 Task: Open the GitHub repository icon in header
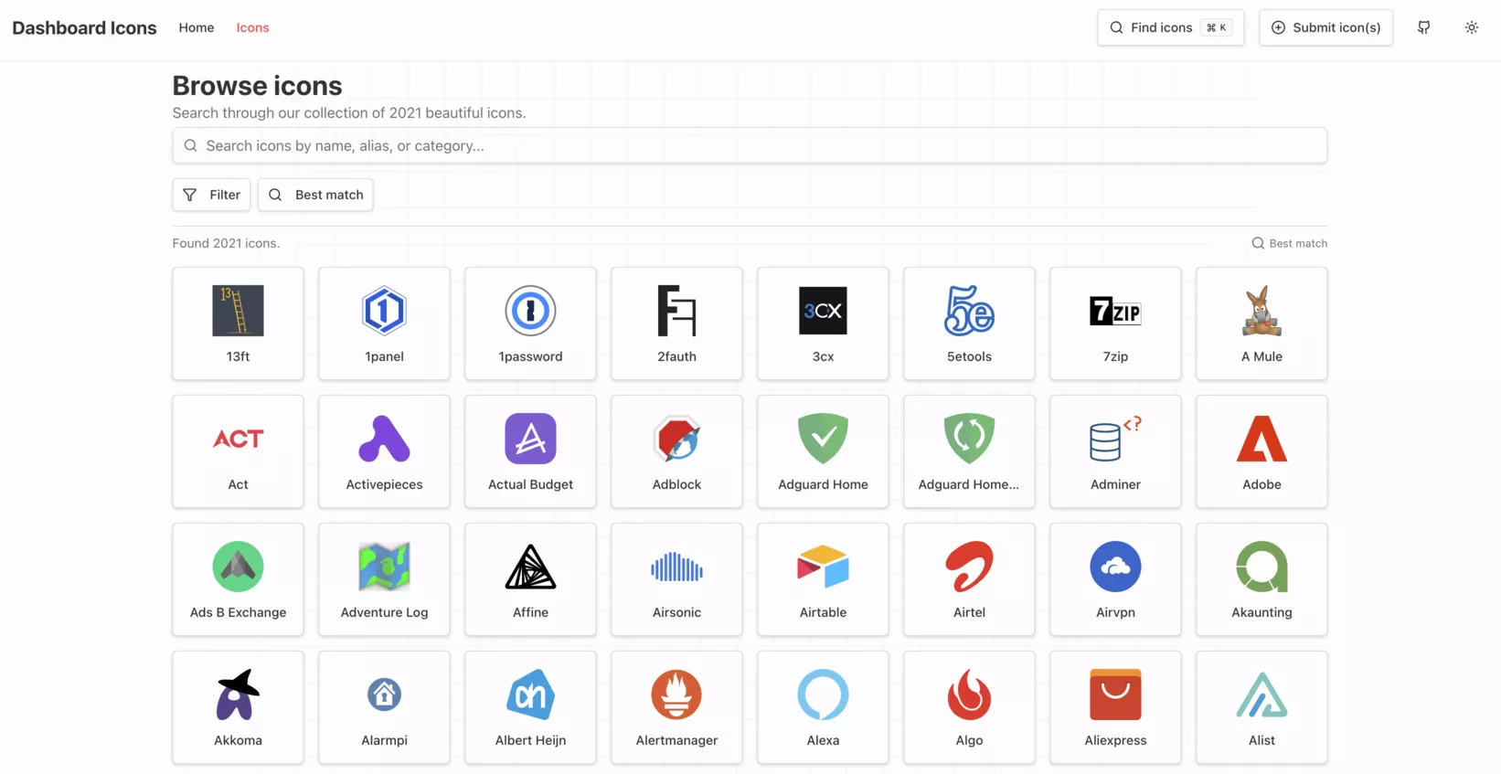[1423, 27]
